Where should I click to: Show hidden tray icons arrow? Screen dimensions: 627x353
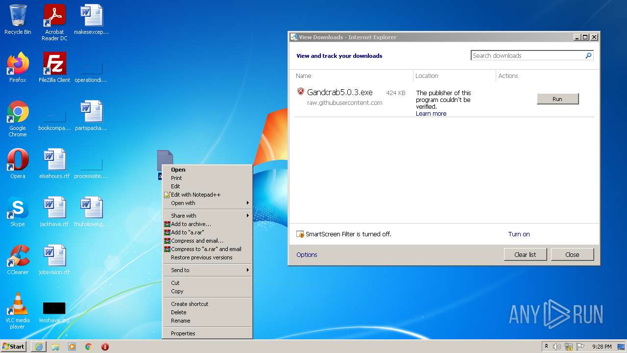[x=546, y=347]
